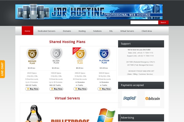The height and width of the screenshot is (122, 184).
Task: Open the Hosting menu
Action: 82,31
